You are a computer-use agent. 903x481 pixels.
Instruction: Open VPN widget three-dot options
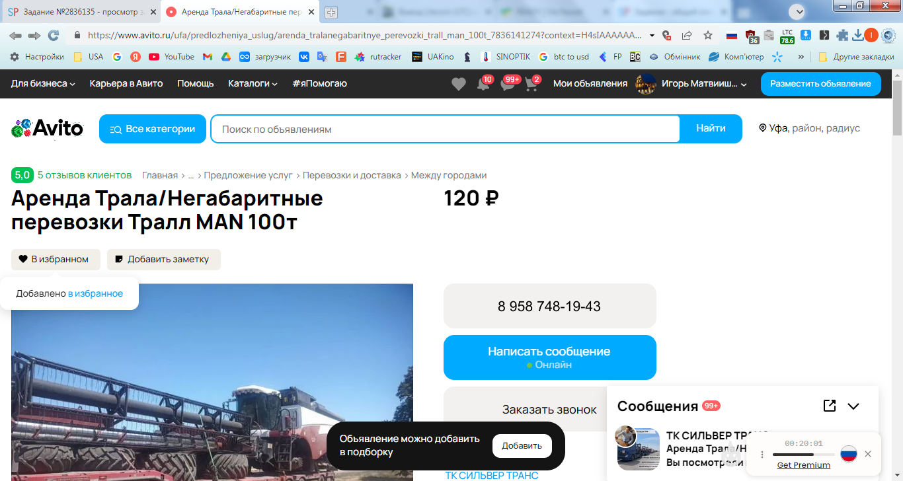click(762, 455)
